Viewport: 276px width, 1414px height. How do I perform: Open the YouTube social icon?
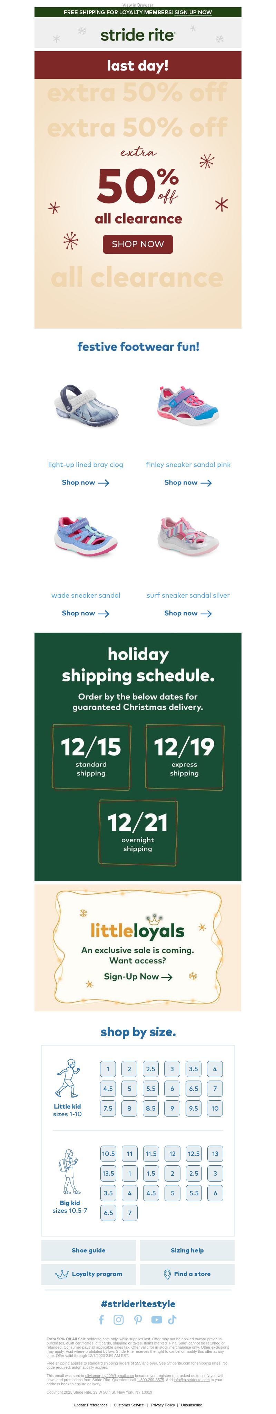(157, 1319)
